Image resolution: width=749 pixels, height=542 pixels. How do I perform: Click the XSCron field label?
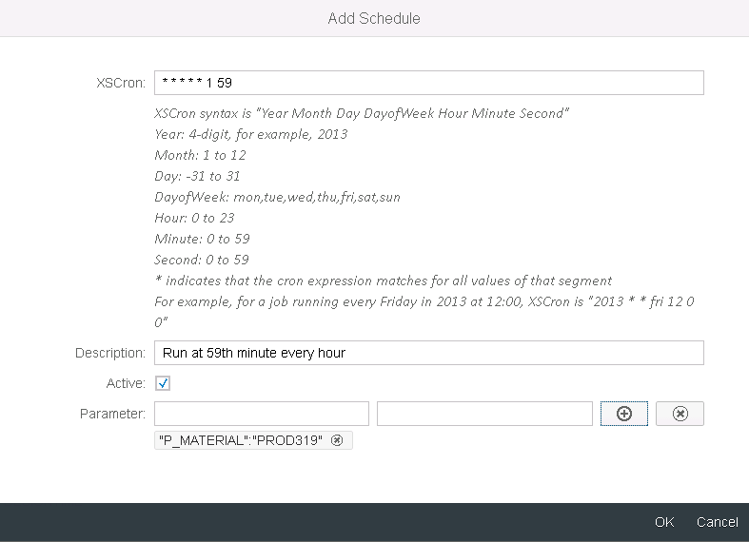click(x=121, y=84)
